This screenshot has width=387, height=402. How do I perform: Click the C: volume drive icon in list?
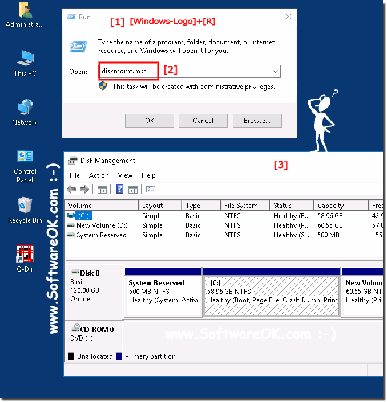pos(71,215)
